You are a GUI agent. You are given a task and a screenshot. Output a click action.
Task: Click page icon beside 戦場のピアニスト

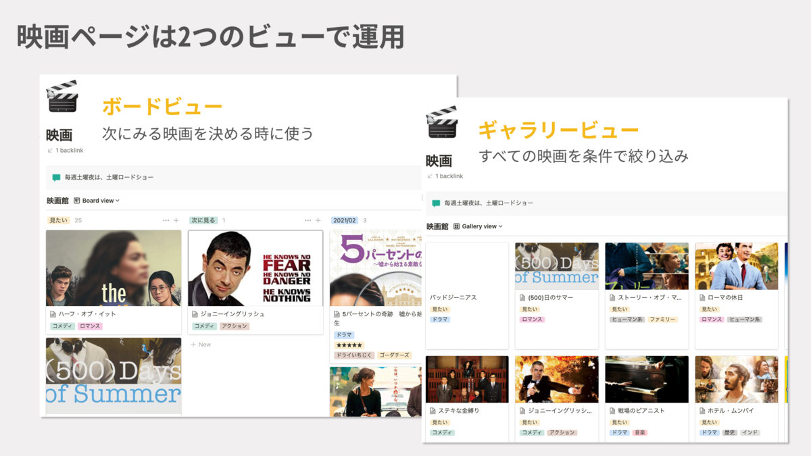coord(612,411)
